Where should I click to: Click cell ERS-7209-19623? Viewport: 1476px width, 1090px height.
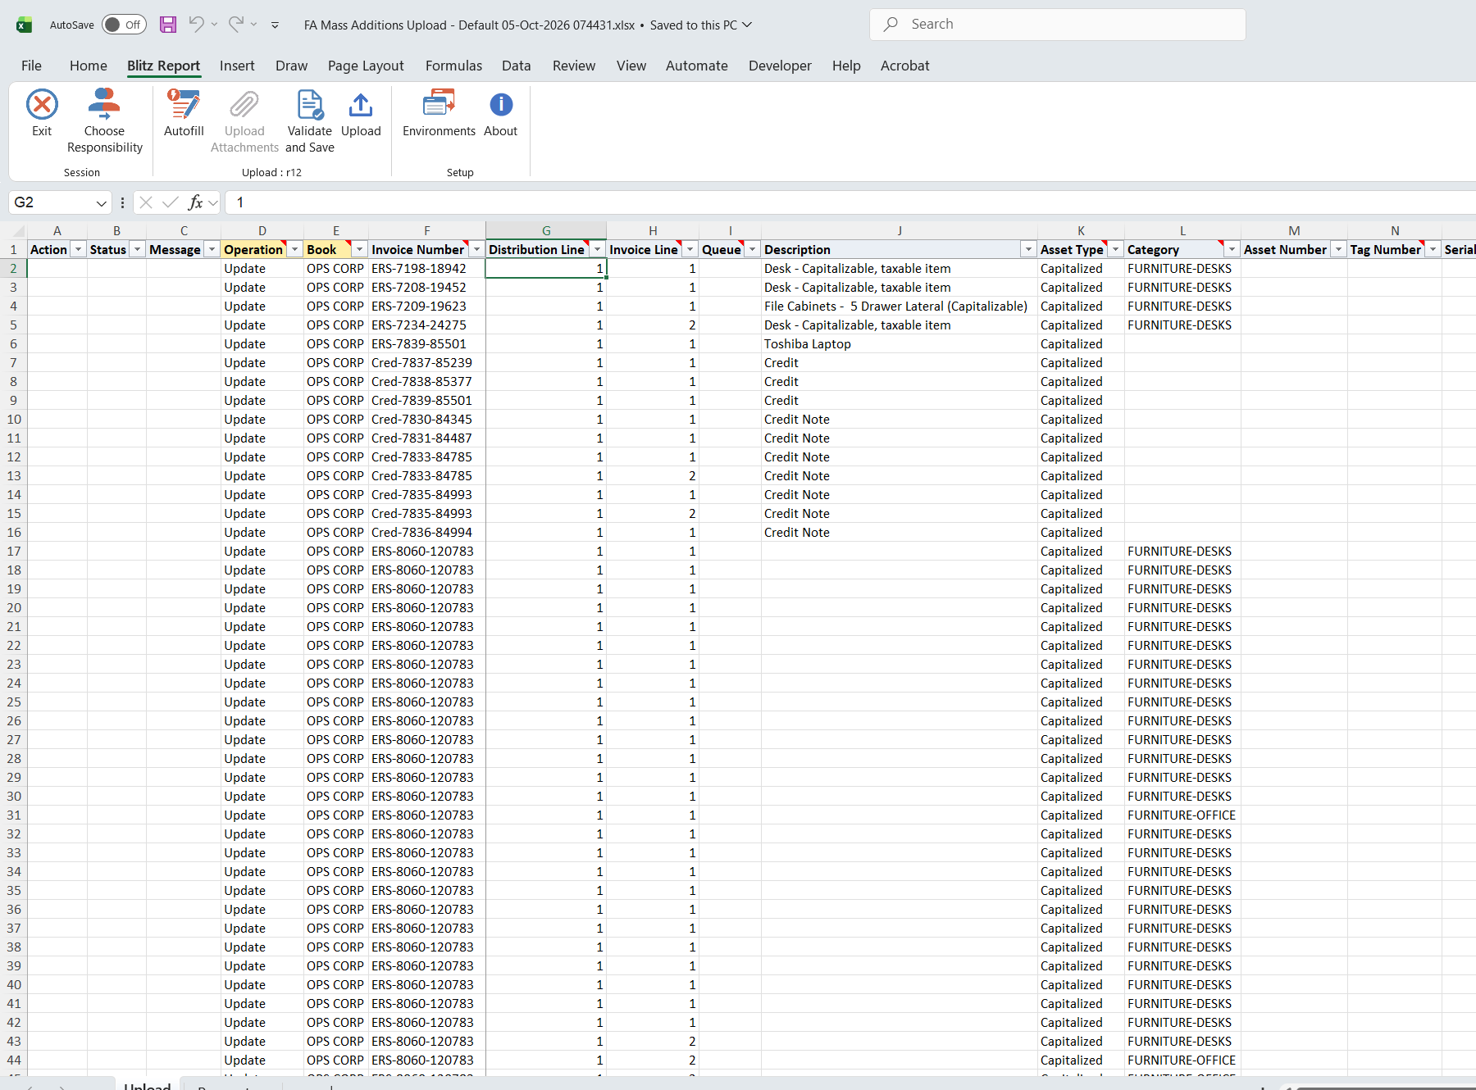click(426, 307)
